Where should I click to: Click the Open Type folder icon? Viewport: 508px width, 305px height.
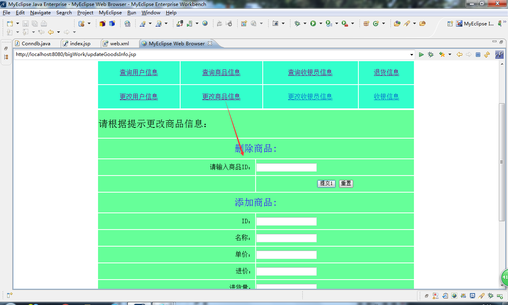[397, 23]
